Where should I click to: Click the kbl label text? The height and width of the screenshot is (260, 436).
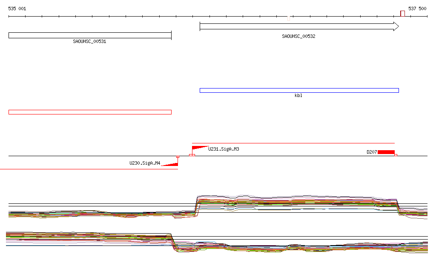pyautogui.click(x=298, y=96)
